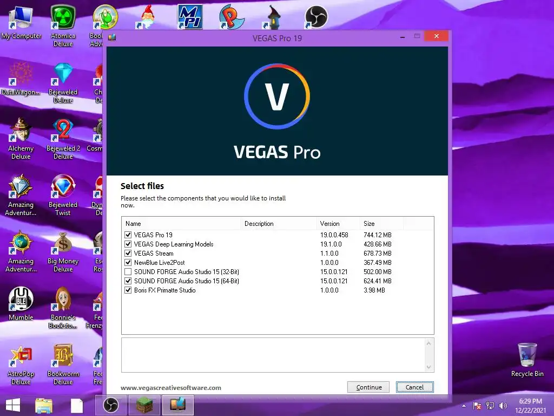Launch Big Money Deluxe shortcut

coord(63,251)
